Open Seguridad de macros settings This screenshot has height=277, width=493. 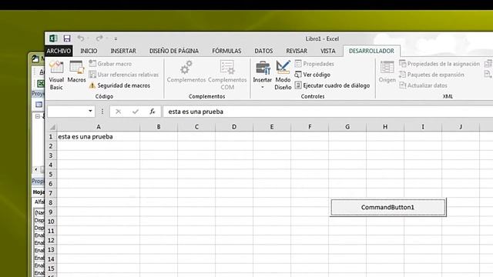(x=119, y=85)
